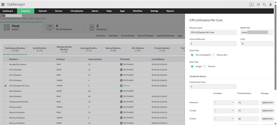Switch to EventLog Monitors tab
The height and width of the screenshot is (125, 277).
(x=89, y=49)
